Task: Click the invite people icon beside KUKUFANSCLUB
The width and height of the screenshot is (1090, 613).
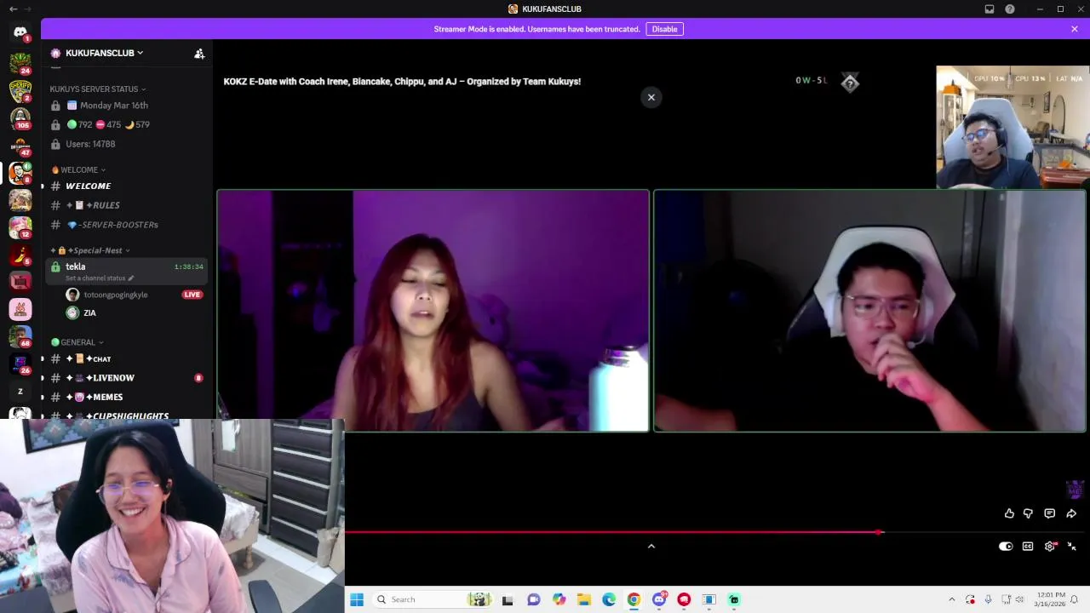Action: pos(199,53)
